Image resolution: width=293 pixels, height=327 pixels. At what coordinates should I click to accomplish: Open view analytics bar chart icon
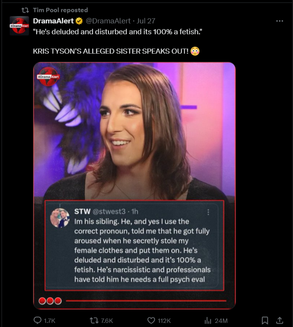coord(208,320)
